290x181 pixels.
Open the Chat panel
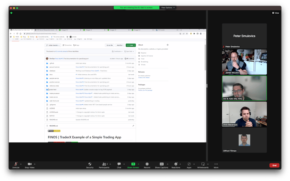119,164
